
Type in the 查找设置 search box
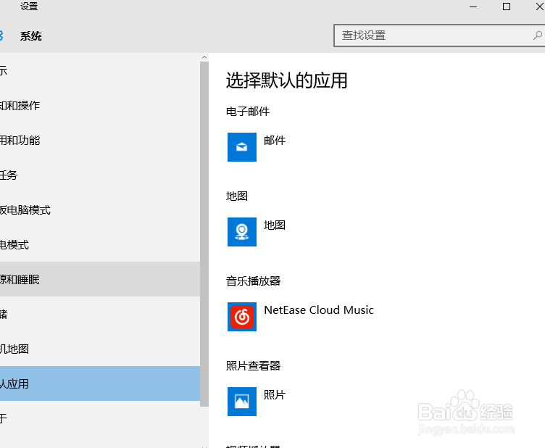[432, 35]
